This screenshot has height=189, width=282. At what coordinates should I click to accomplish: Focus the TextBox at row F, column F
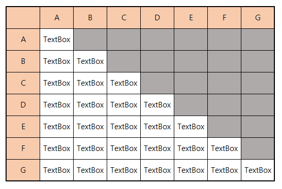point(224,148)
